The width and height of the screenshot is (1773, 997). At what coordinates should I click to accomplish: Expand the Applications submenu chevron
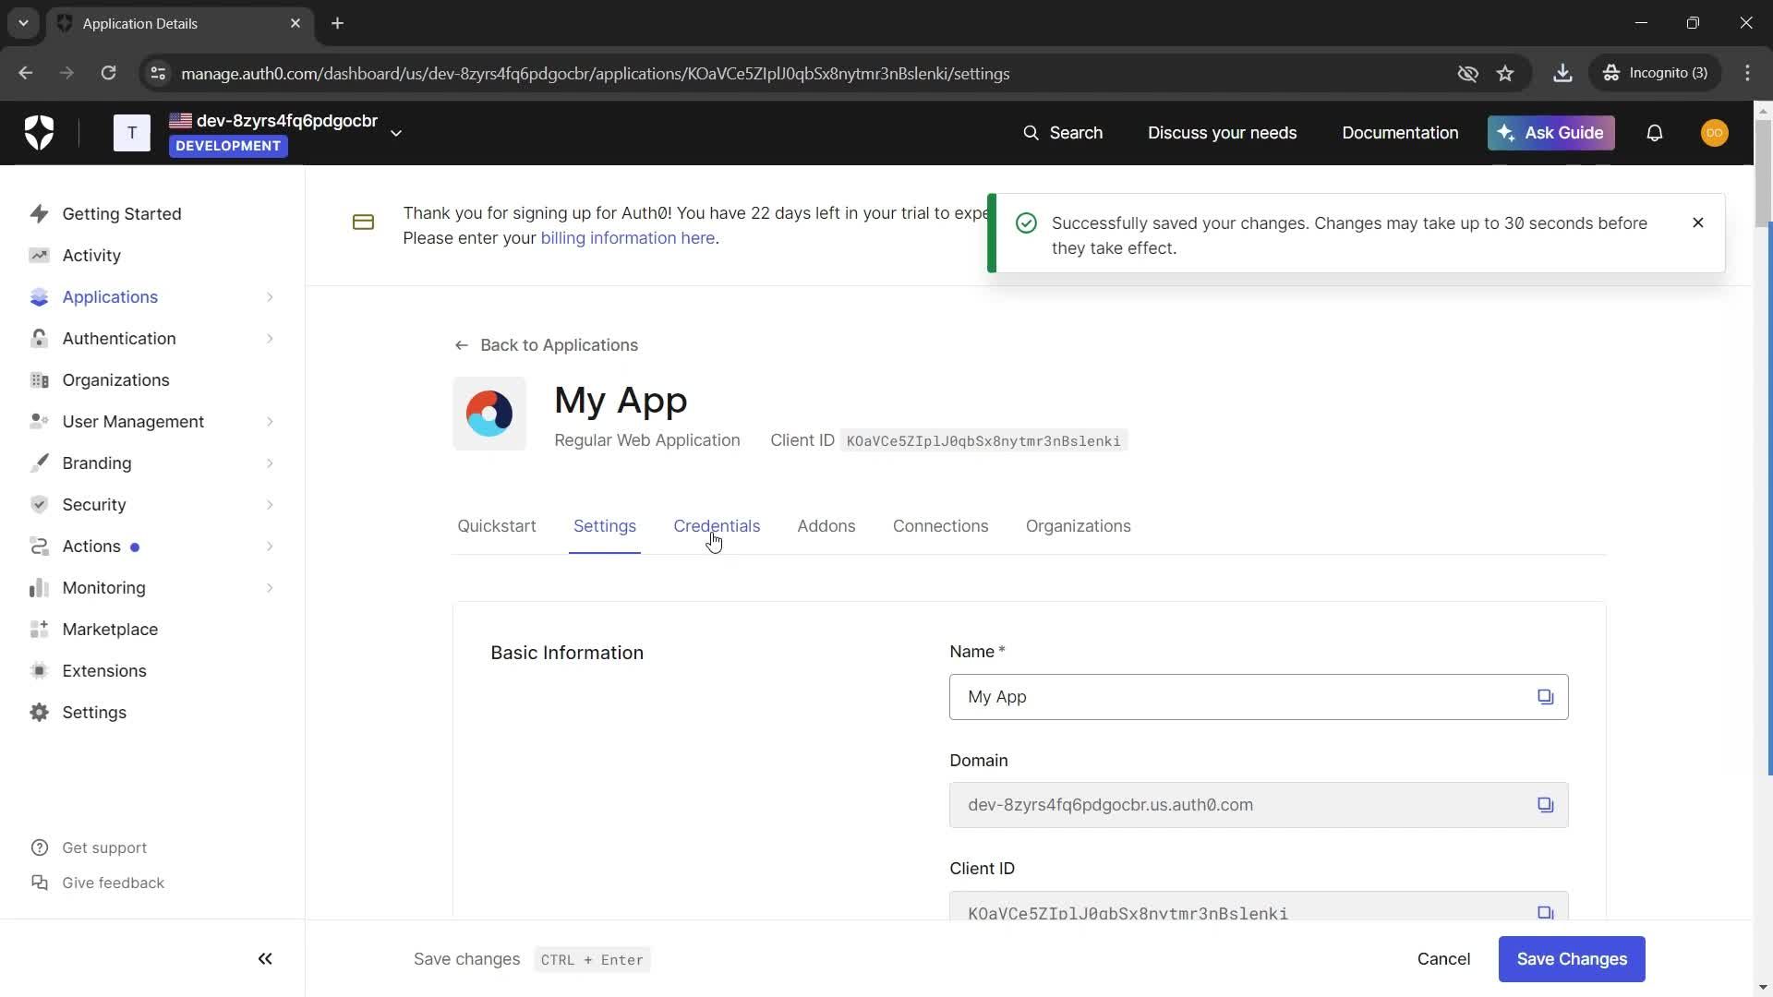(270, 296)
